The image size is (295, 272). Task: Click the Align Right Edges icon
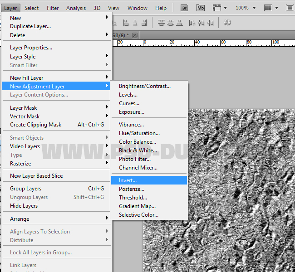click(144, 23)
